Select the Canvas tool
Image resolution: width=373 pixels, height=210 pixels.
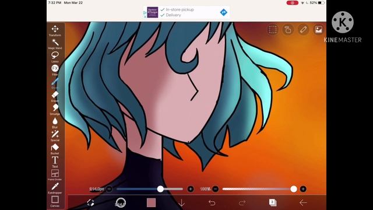pyautogui.click(x=55, y=201)
